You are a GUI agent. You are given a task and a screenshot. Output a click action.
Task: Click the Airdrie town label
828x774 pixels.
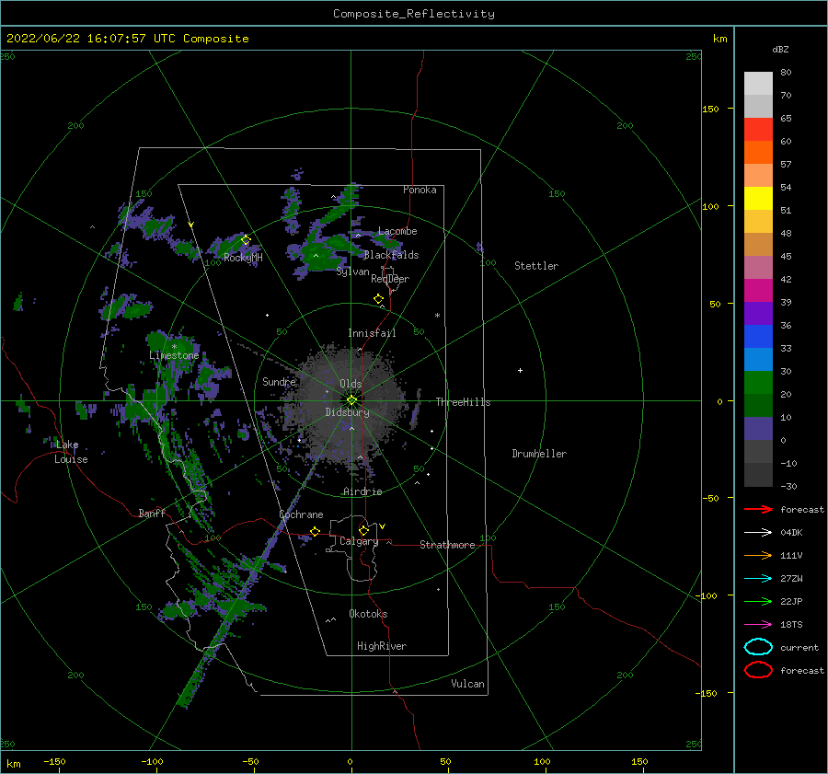click(x=362, y=491)
